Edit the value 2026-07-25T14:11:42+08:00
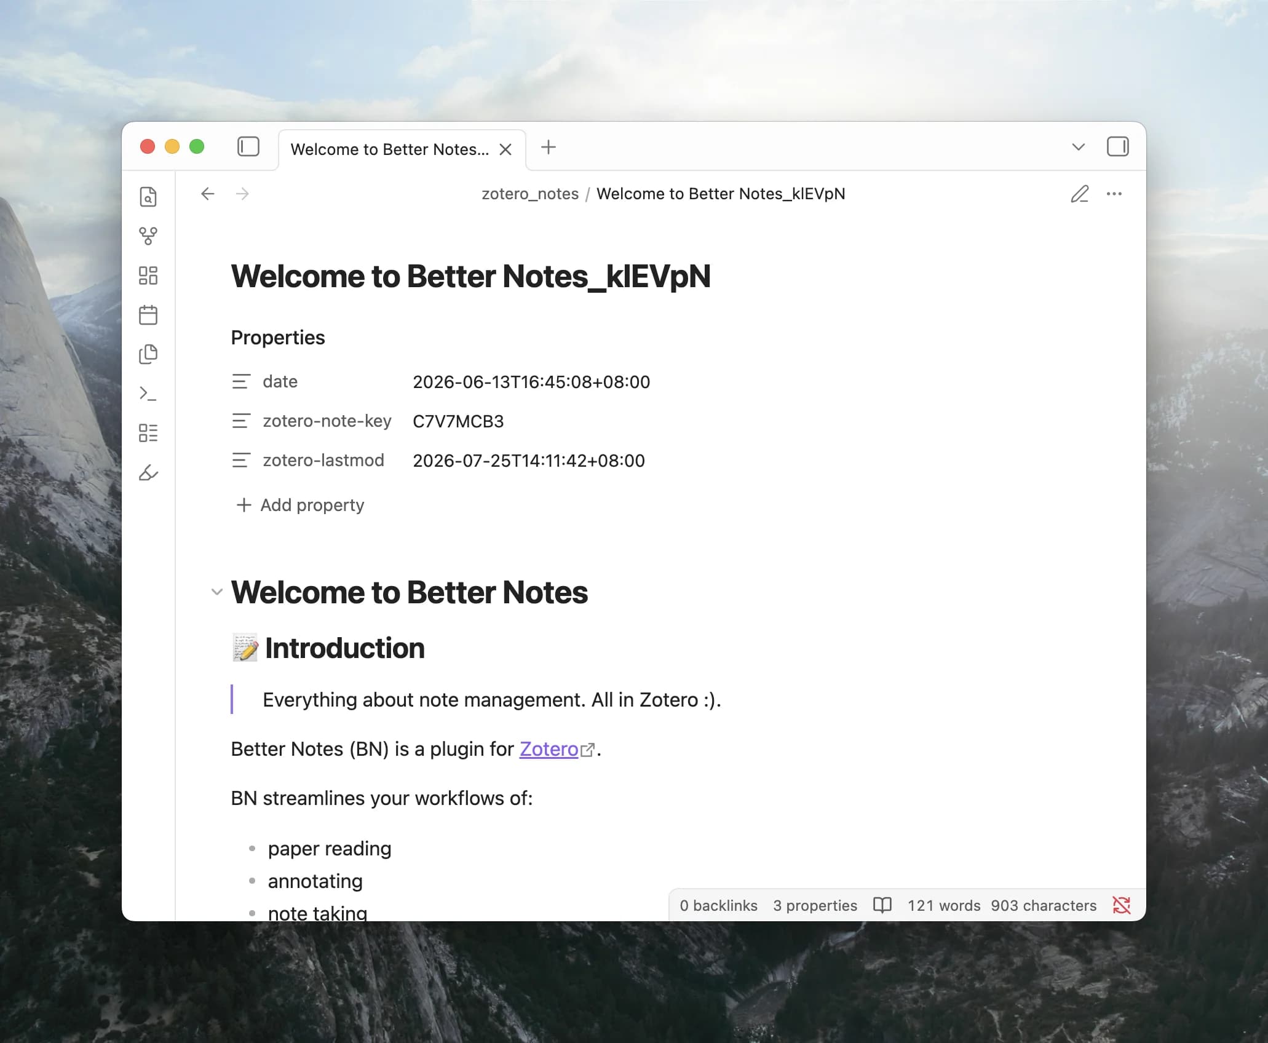Viewport: 1268px width, 1043px height. click(x=529, y=461)
